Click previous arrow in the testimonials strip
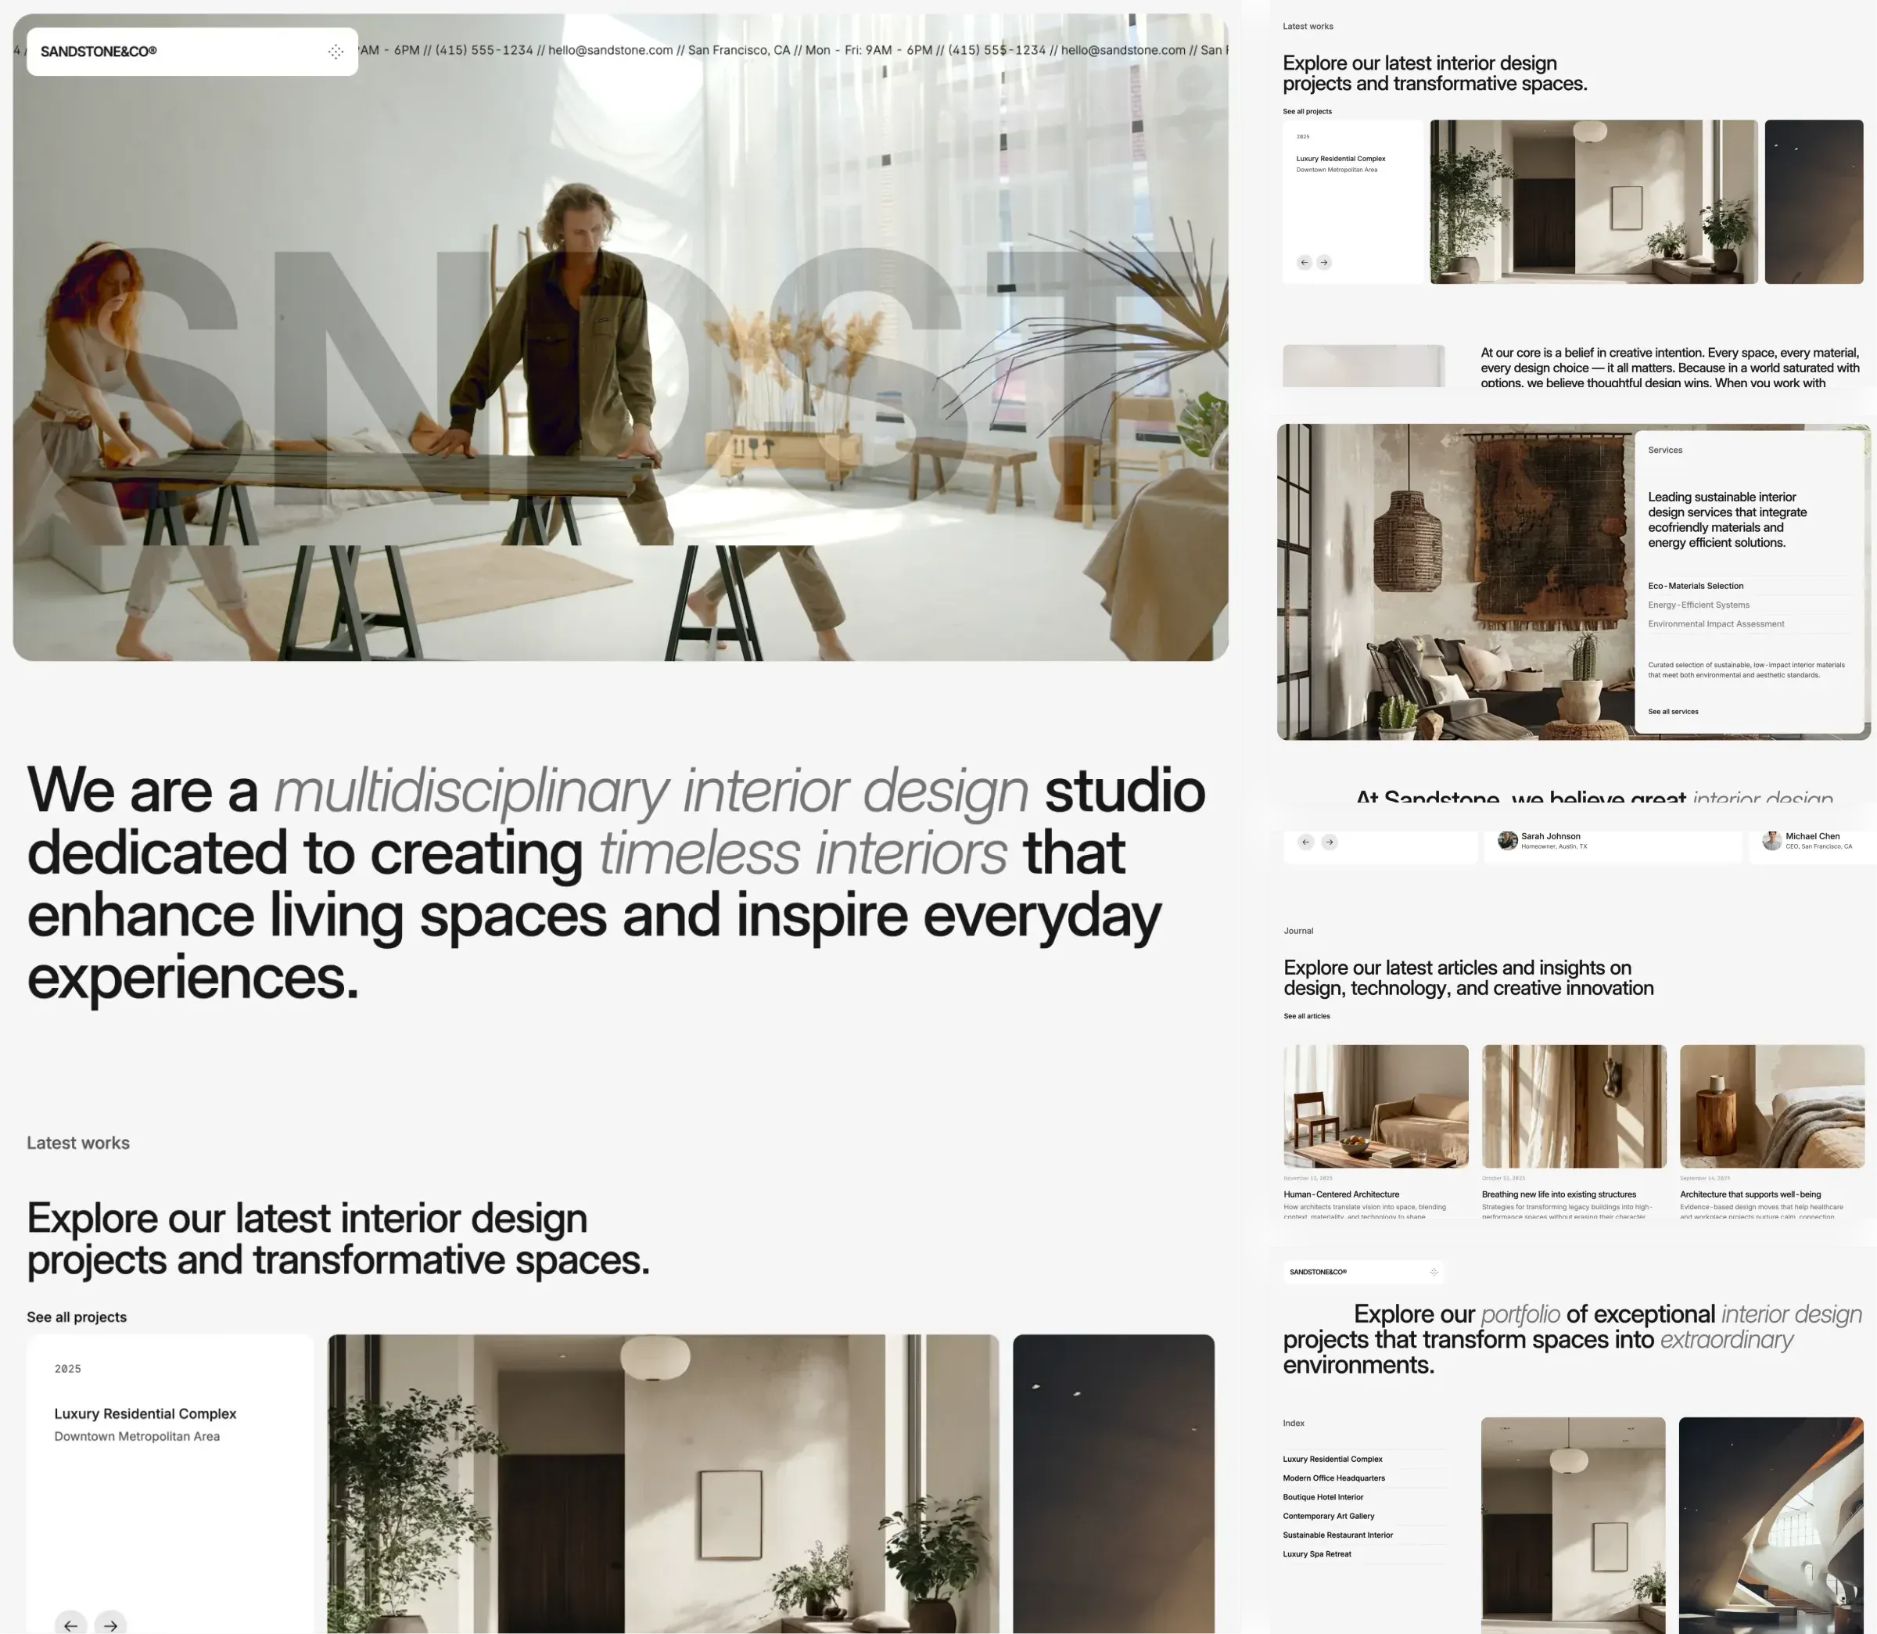The image size is (1877, 1634). click(1305, 842)
